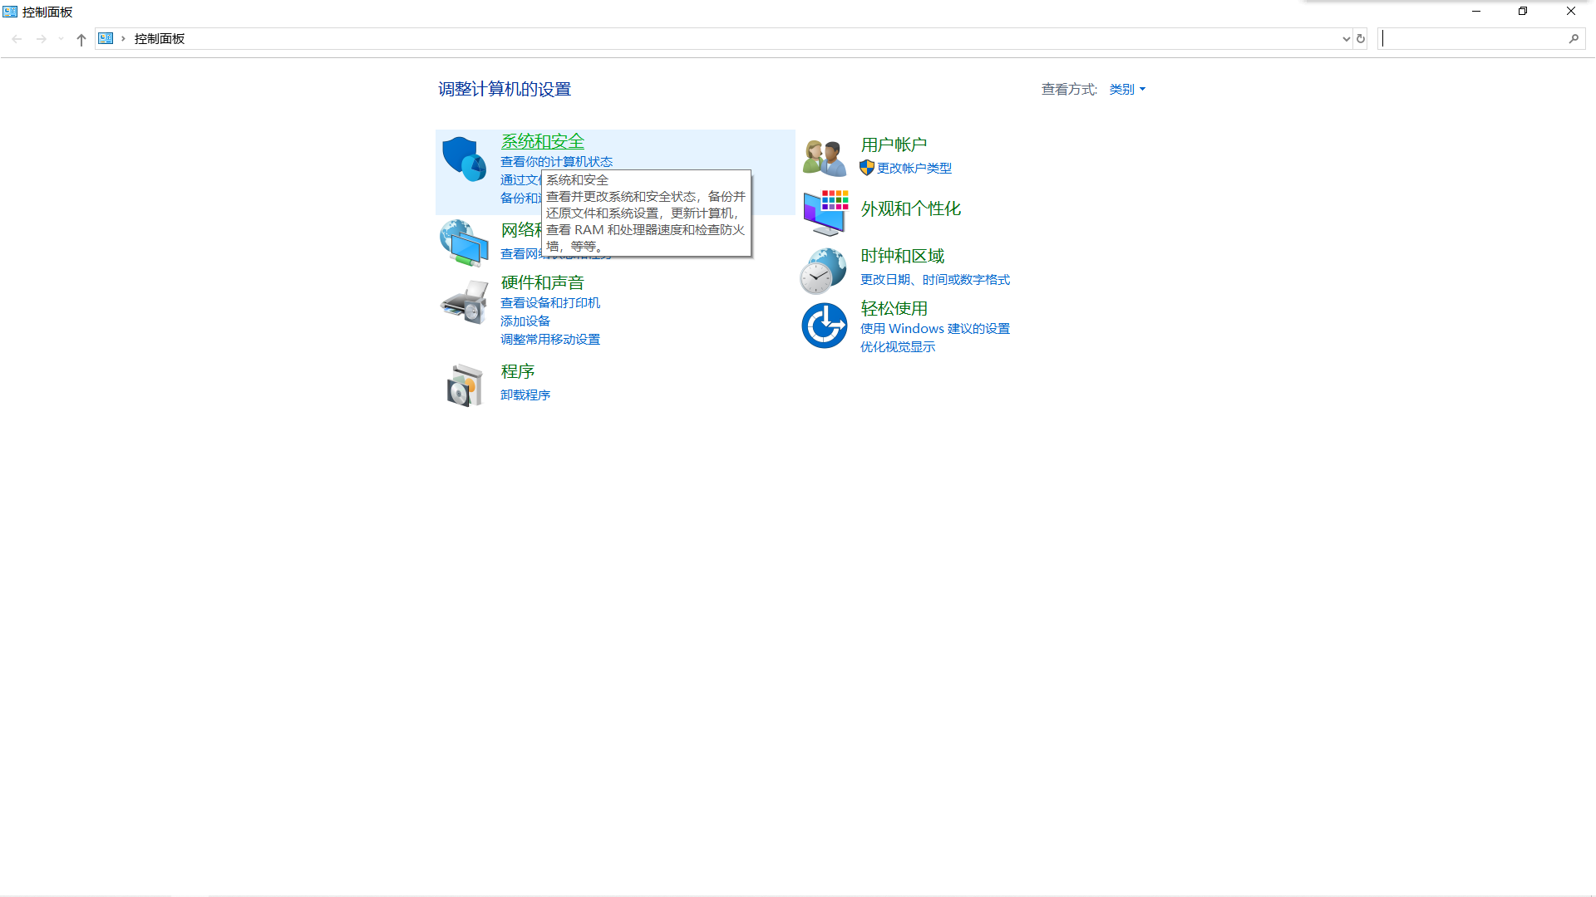Click the monitor icon beside 外观和个性化

coord(823,213)
